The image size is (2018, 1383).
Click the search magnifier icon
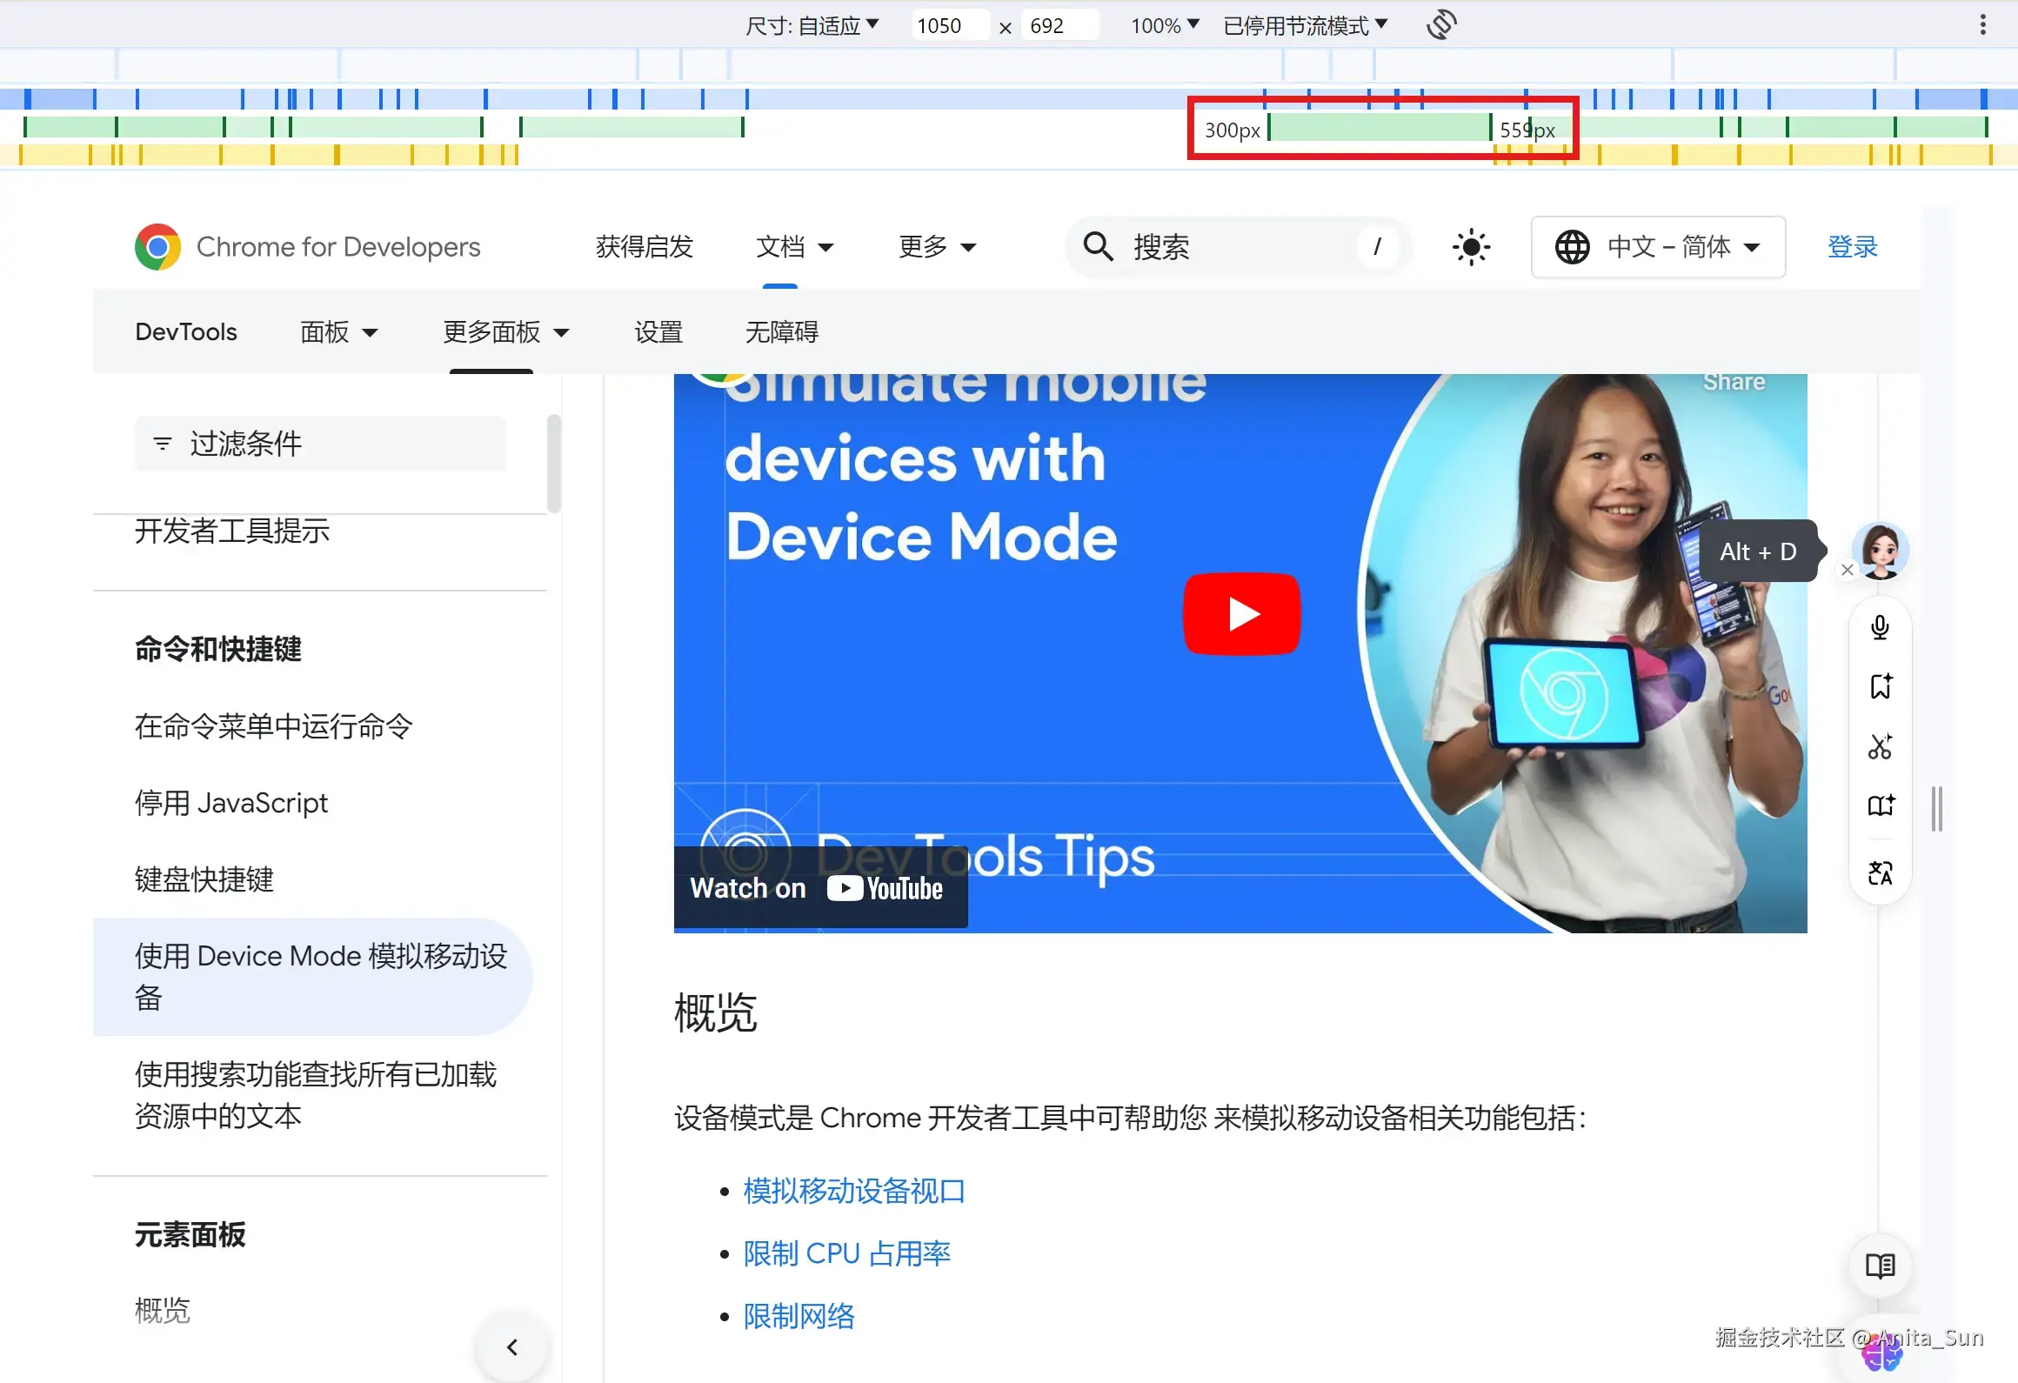click(x=1098, y=247)
